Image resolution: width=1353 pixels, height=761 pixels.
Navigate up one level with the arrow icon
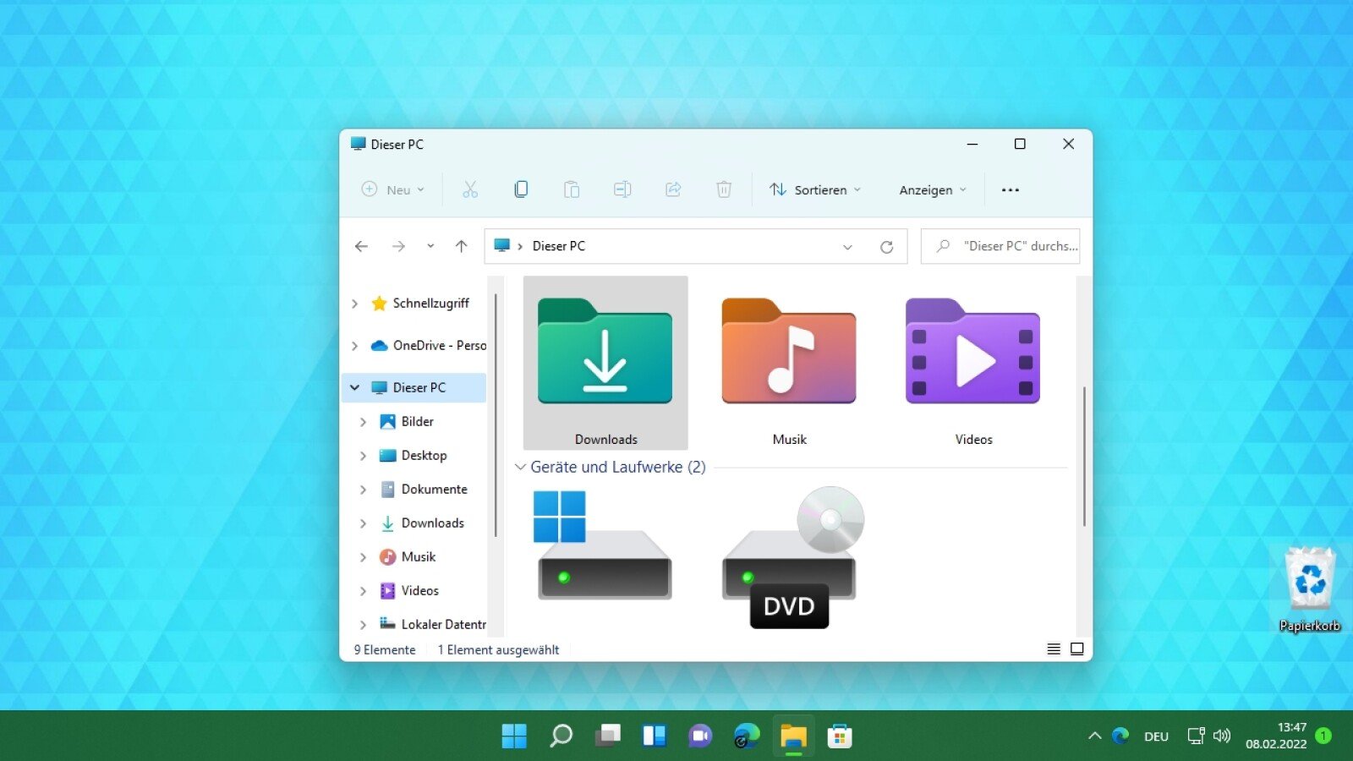[x=461, y=246]
